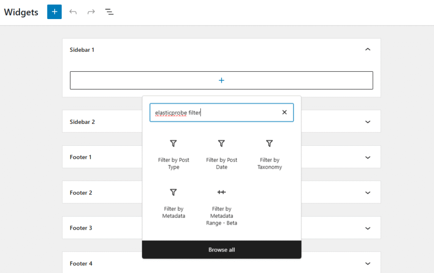Click the Undo arrow icon
This screenshot has width=434, height=273.
[73, 12]
